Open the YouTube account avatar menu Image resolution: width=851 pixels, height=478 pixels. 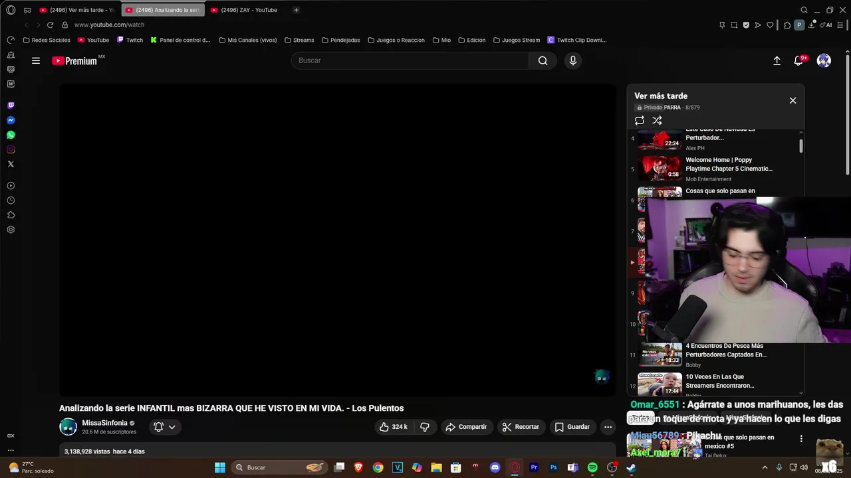[x=824, y=60]
